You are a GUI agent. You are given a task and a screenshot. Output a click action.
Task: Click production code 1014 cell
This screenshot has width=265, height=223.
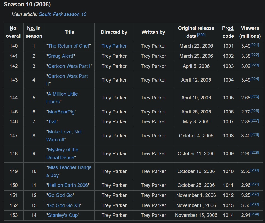(228, 215)
